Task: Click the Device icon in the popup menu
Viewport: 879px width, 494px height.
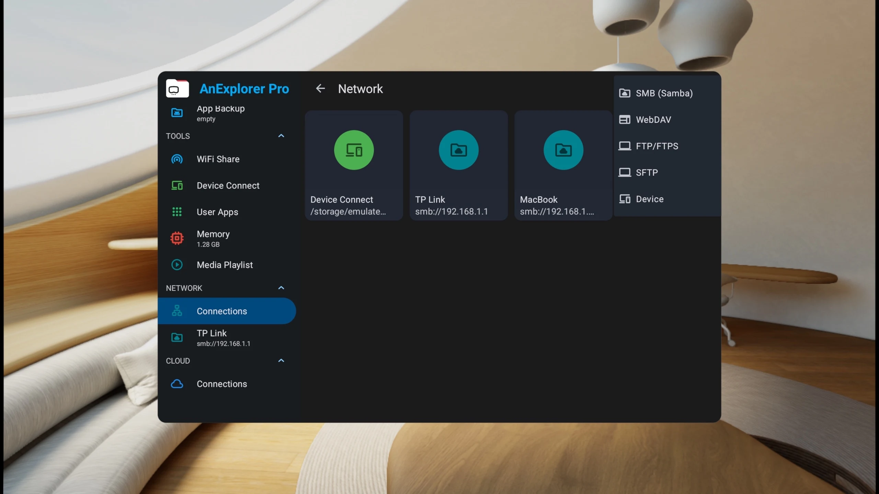Action: (625, 199)
